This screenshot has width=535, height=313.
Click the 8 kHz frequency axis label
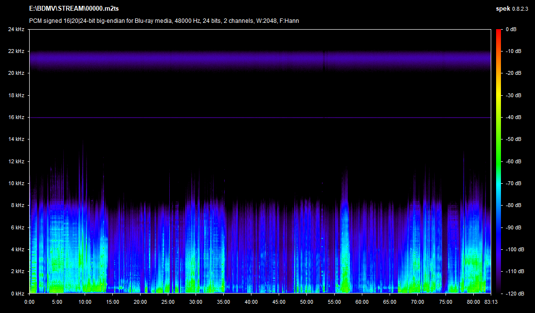[x=18, y=205]
